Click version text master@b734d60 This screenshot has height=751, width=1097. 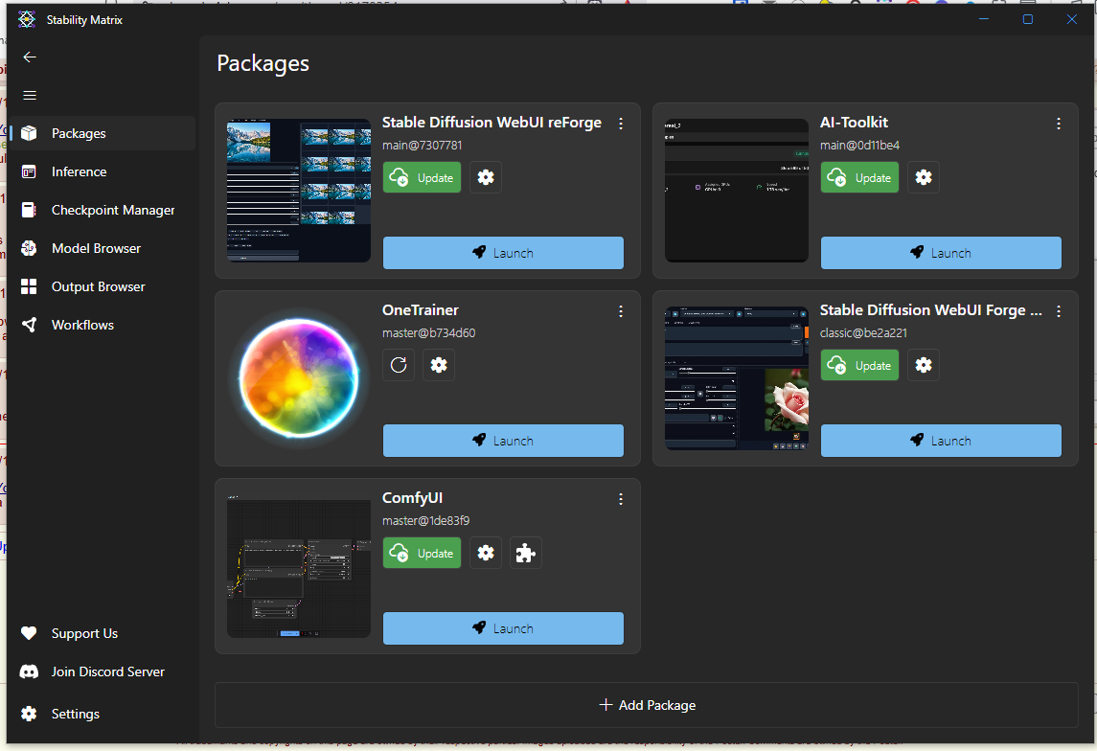[429, 332]
